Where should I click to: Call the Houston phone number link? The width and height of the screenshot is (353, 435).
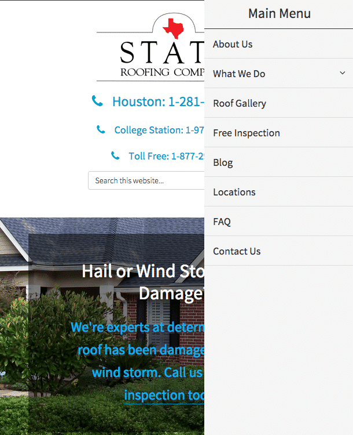(158, 101)
